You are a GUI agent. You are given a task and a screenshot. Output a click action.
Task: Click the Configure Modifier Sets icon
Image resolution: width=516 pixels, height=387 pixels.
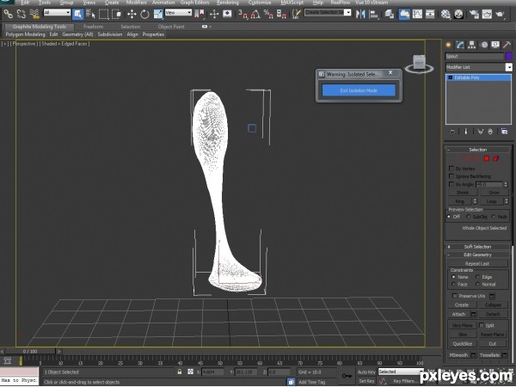pyautogui.click(x=504, y=132)
